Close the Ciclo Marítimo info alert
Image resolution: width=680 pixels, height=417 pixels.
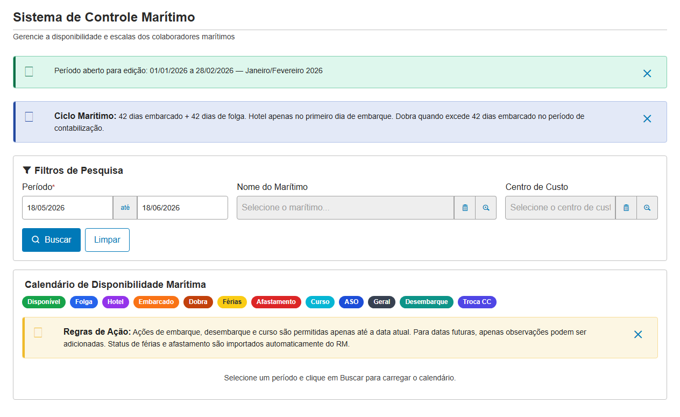click(x=647, y=119)
